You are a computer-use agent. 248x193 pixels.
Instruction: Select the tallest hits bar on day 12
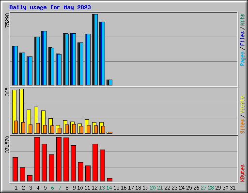pos(95,50)
